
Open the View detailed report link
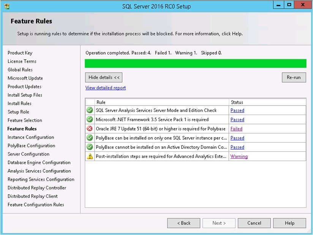coord(106,88)
